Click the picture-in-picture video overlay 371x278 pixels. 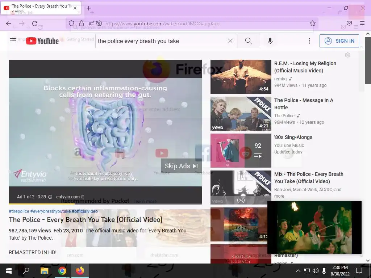314,227
